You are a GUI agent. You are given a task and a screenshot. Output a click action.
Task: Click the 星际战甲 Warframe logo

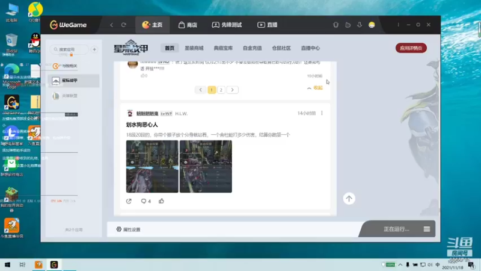(x=131, y=48)
